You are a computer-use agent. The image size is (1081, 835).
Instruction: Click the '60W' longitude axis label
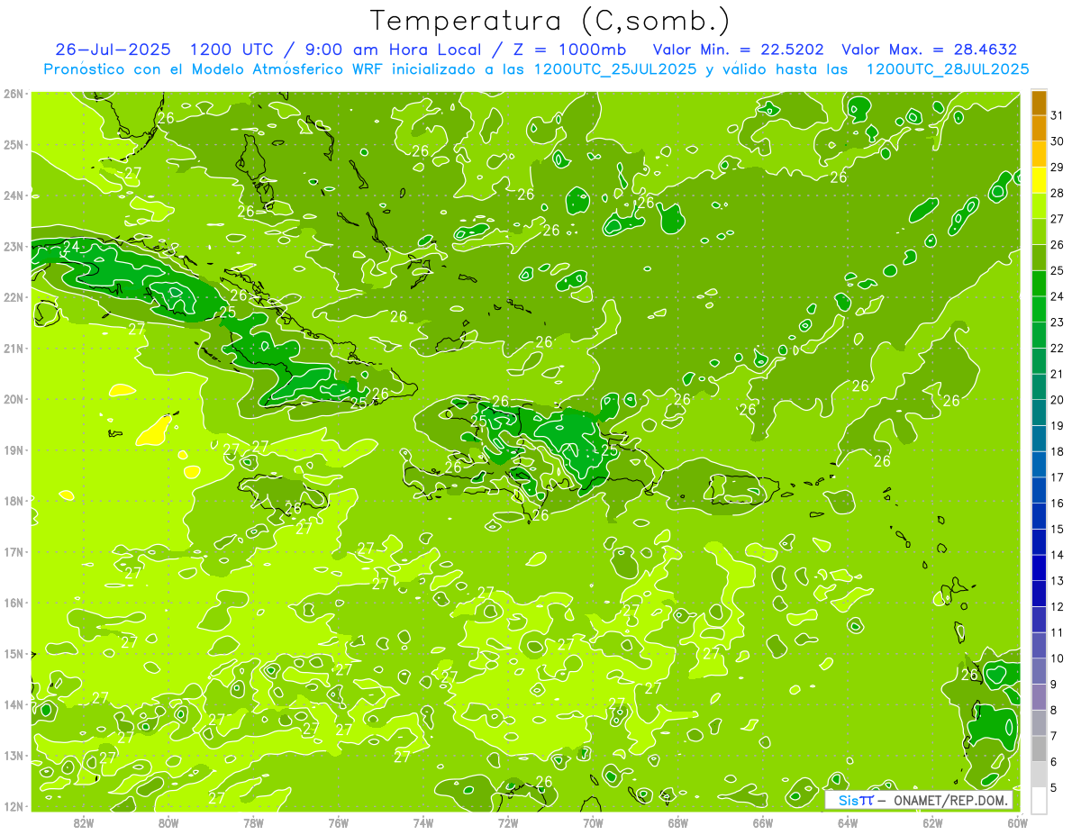(1017, 822)
